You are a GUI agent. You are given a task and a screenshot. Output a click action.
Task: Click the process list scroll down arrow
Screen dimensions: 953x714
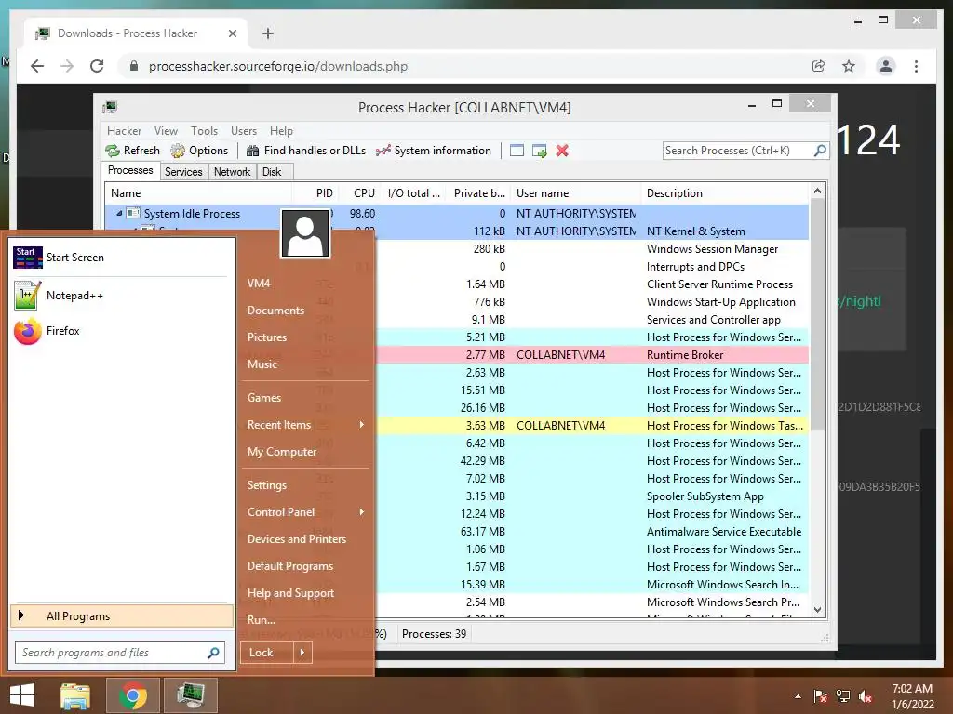tap(817, 610)
